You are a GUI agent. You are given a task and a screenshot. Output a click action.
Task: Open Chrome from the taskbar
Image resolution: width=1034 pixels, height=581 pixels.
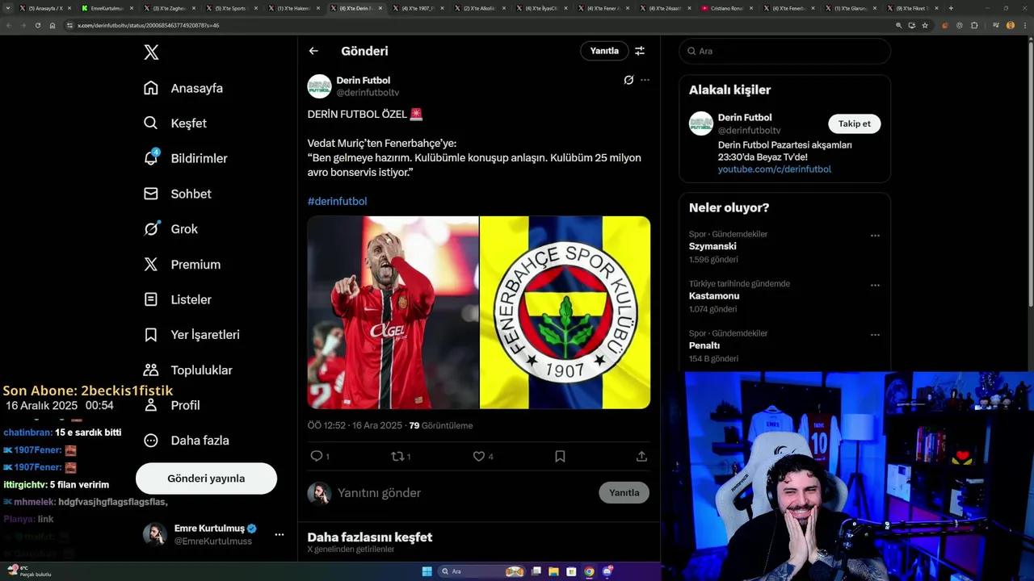589,571
